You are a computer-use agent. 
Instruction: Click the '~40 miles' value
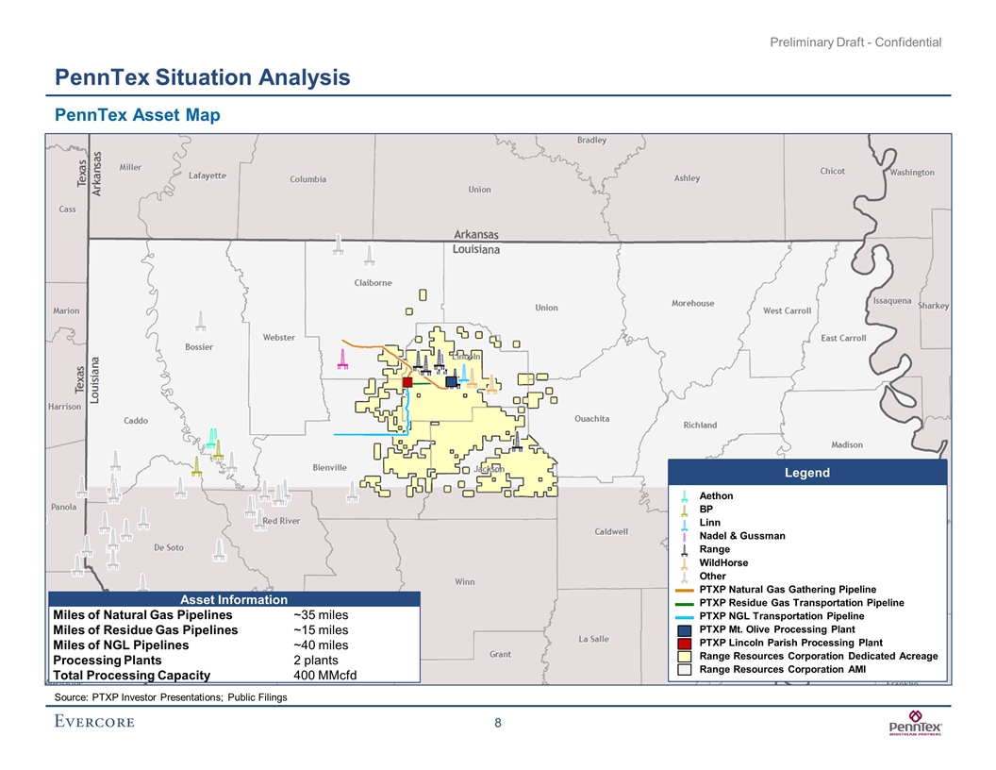321,644
